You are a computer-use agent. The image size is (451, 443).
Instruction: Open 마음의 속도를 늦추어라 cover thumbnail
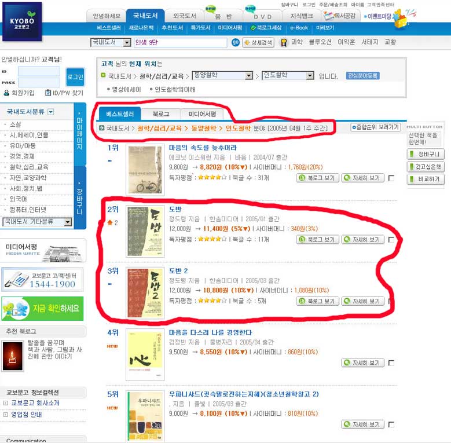tap(145, 170)
